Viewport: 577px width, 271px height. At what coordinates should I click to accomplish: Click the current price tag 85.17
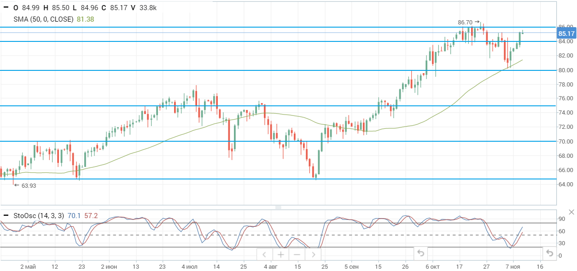click(x=566, y=34)
